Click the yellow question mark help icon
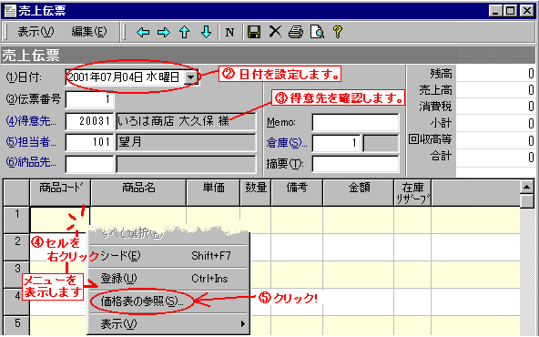 [x=338, y=32]
